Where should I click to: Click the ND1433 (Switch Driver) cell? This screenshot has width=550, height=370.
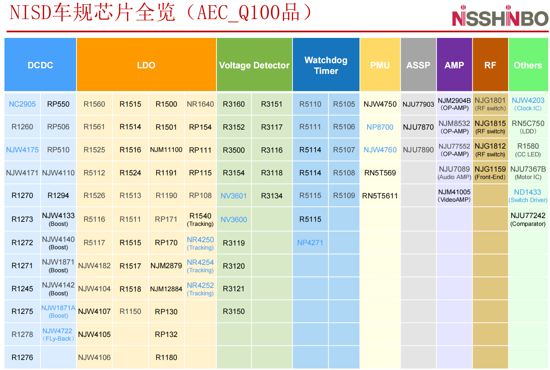(x=528, y=196)
